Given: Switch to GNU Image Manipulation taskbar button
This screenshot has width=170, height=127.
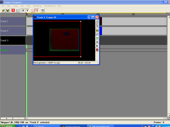Looking at the screenshot, I should click(101, 126).
